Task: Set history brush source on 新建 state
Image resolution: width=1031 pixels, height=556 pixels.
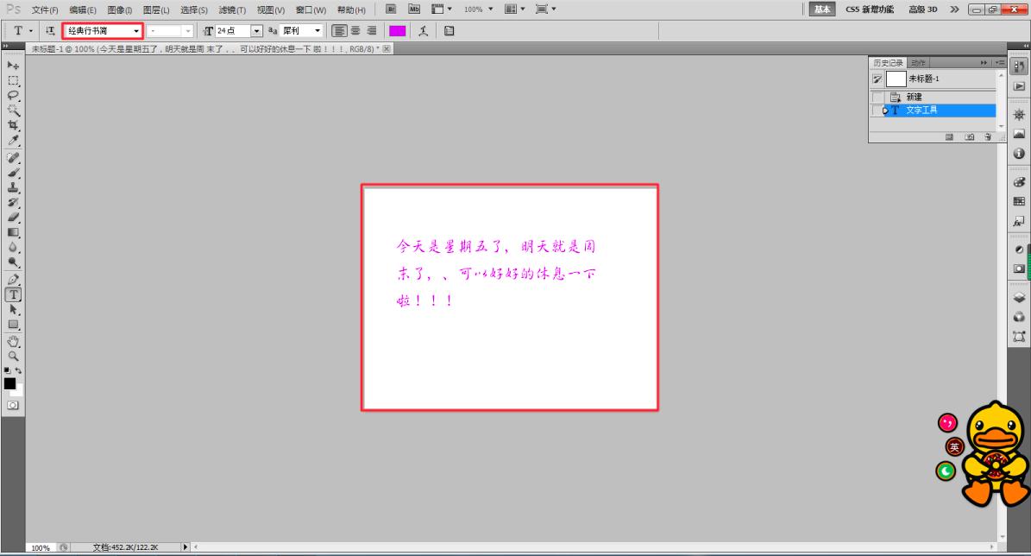Action: [x=877, y=97]
